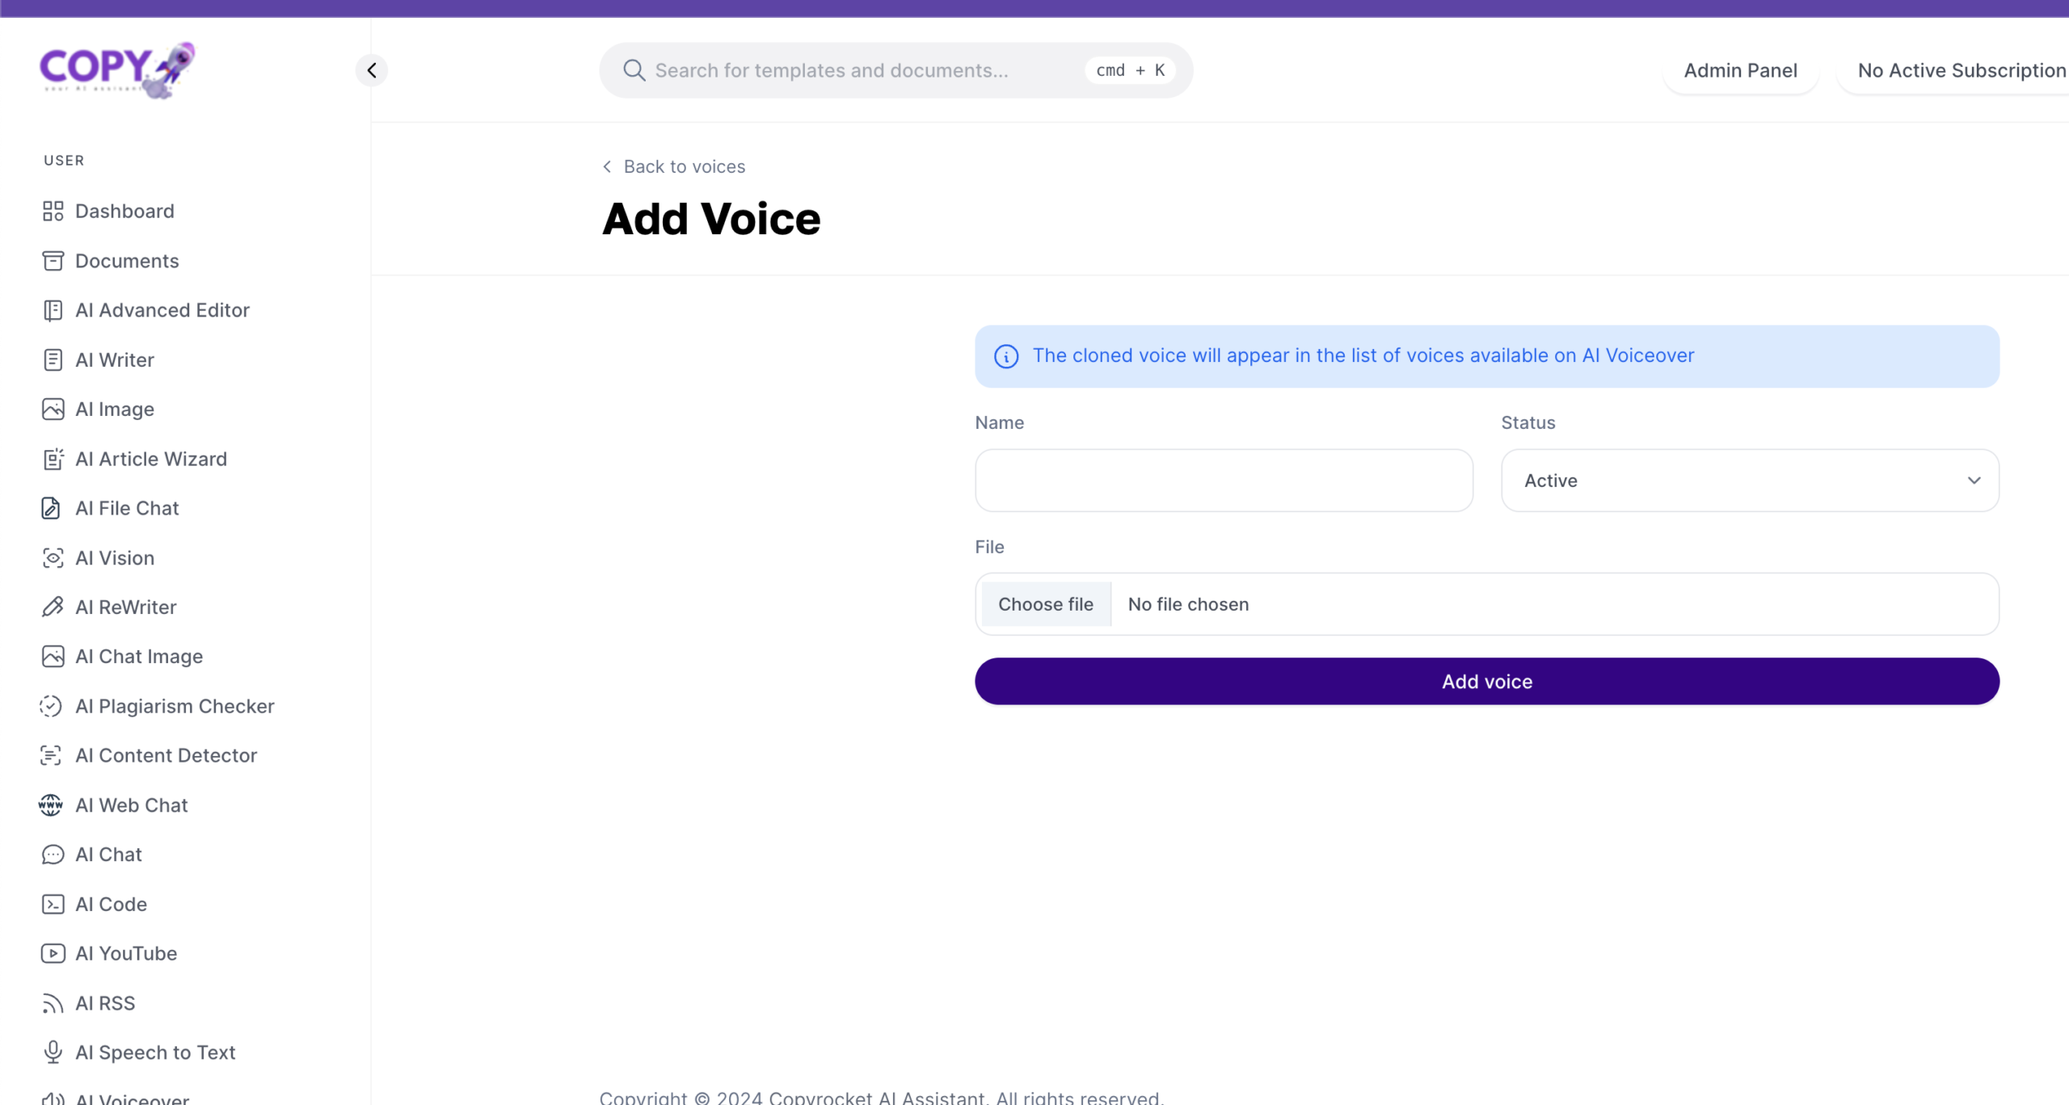The height and width of the screenshot is (1105, 2069).
Task: Click the AI Image sidebar icon
Action: [x=53, y=410]
